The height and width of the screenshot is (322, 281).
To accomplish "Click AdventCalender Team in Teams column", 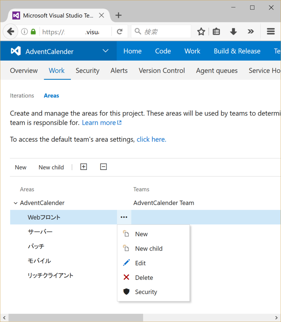I will coord(163,203).
